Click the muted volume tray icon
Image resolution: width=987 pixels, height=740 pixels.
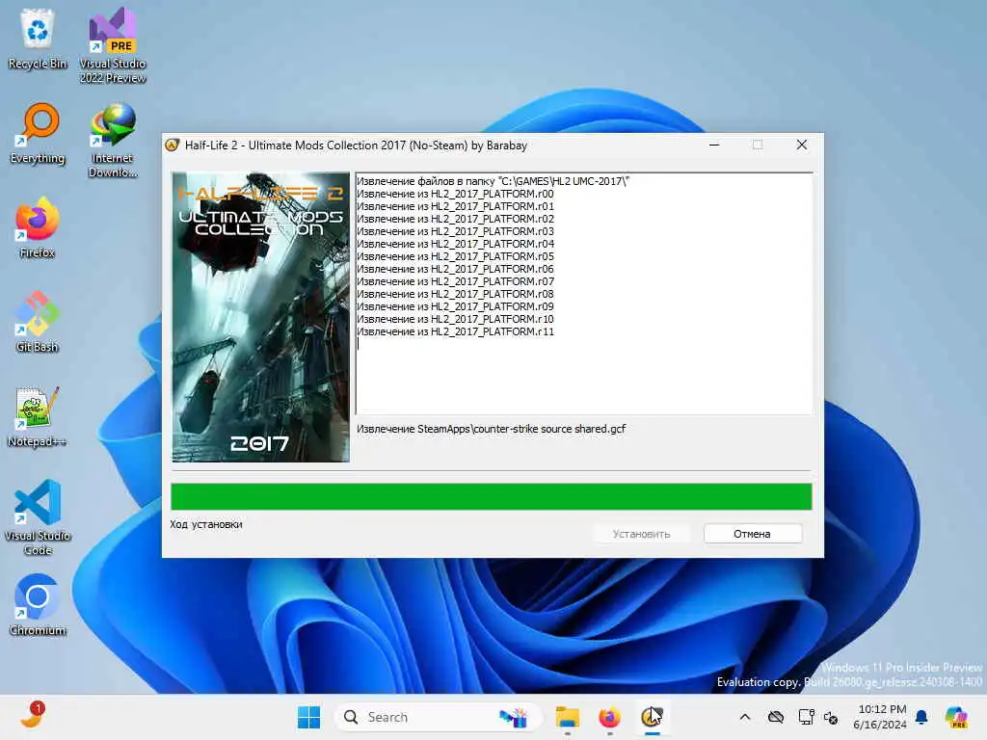click(831, 717)
